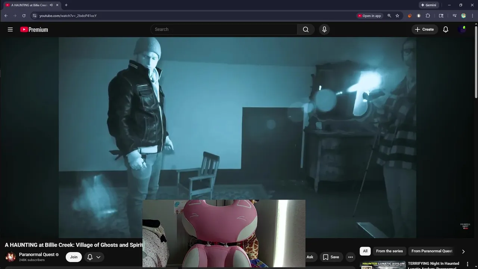Click the YouTube search box

pyautogui.click(x=224, y=30)
